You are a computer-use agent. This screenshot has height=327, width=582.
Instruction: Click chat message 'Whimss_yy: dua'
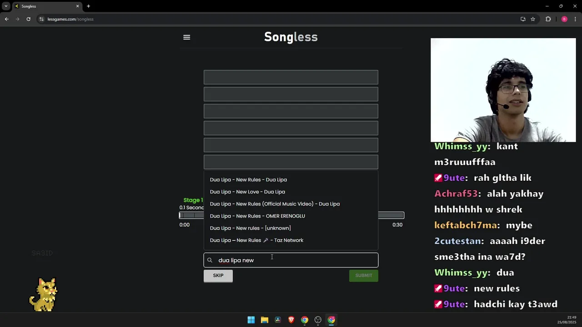(x=474, y=272)
